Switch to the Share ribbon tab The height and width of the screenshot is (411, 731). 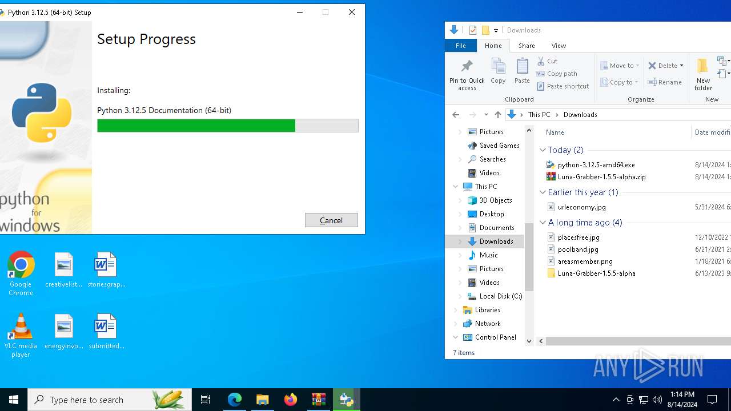[527, 46]
